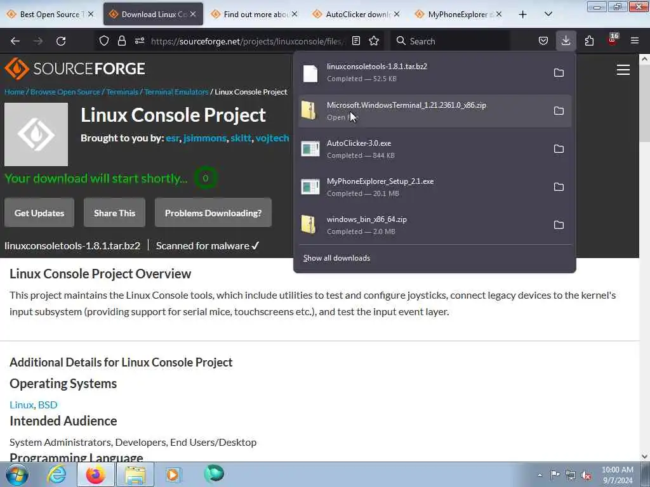This screenshot has width=650, height=487.
Task: Open contributor jsimmons profile link
Action: [x=205, y=138]
